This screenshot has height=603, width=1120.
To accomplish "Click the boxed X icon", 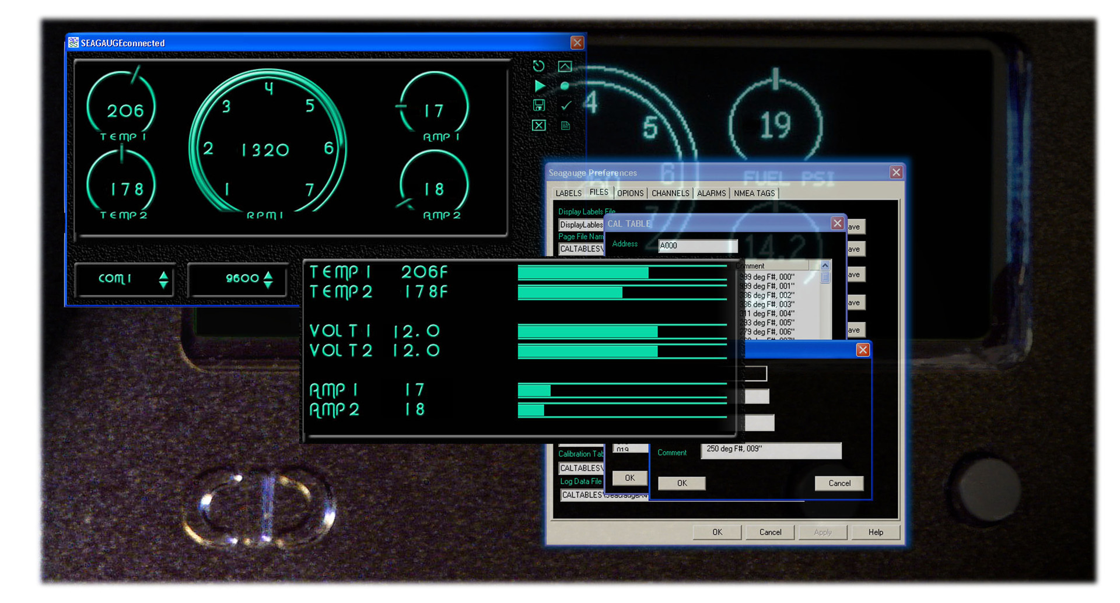I will point(539,125).
